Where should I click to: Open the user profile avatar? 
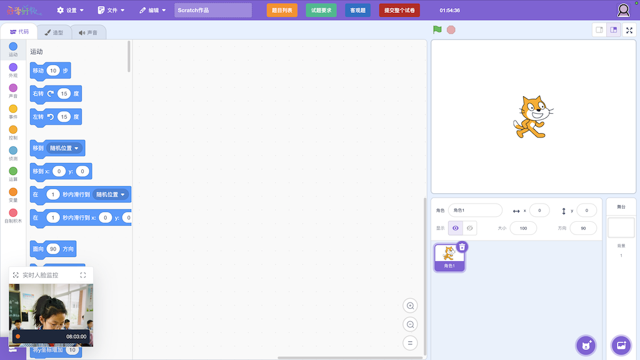pos(623,10)
